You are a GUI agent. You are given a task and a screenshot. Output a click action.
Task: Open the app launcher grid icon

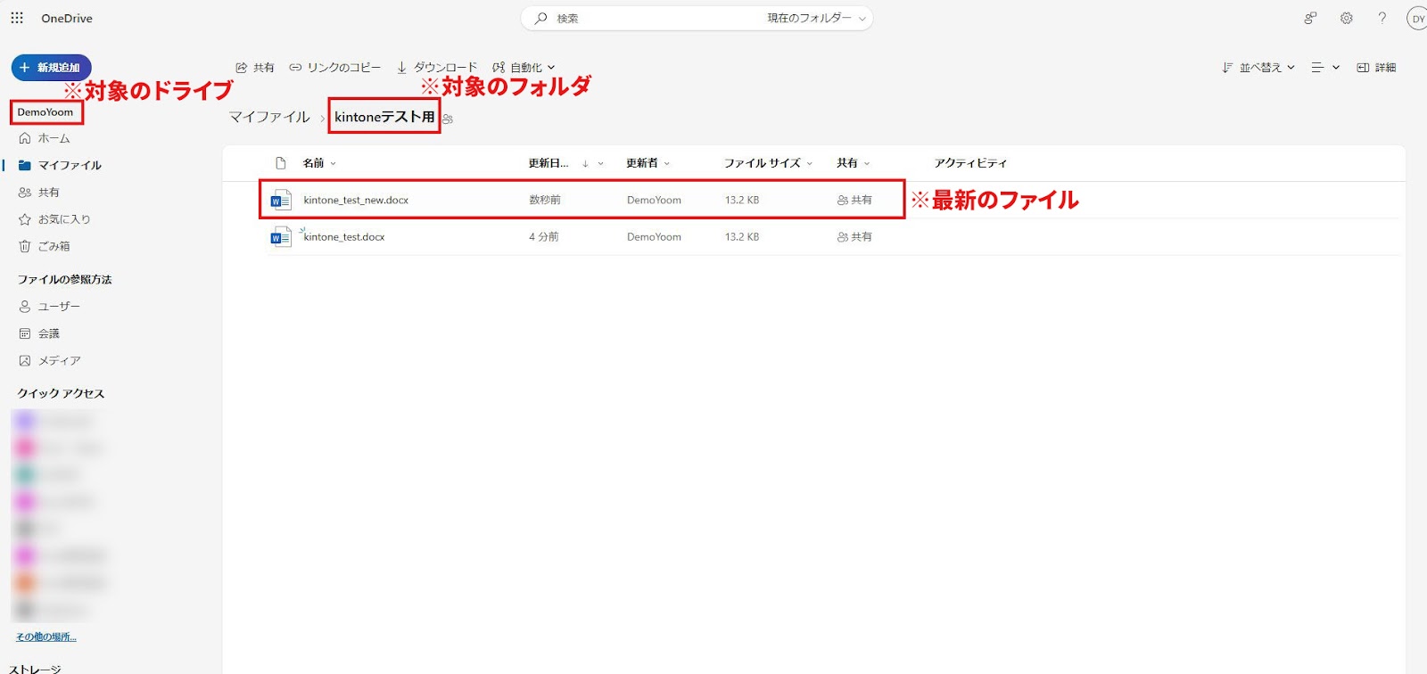click(17, 18)
